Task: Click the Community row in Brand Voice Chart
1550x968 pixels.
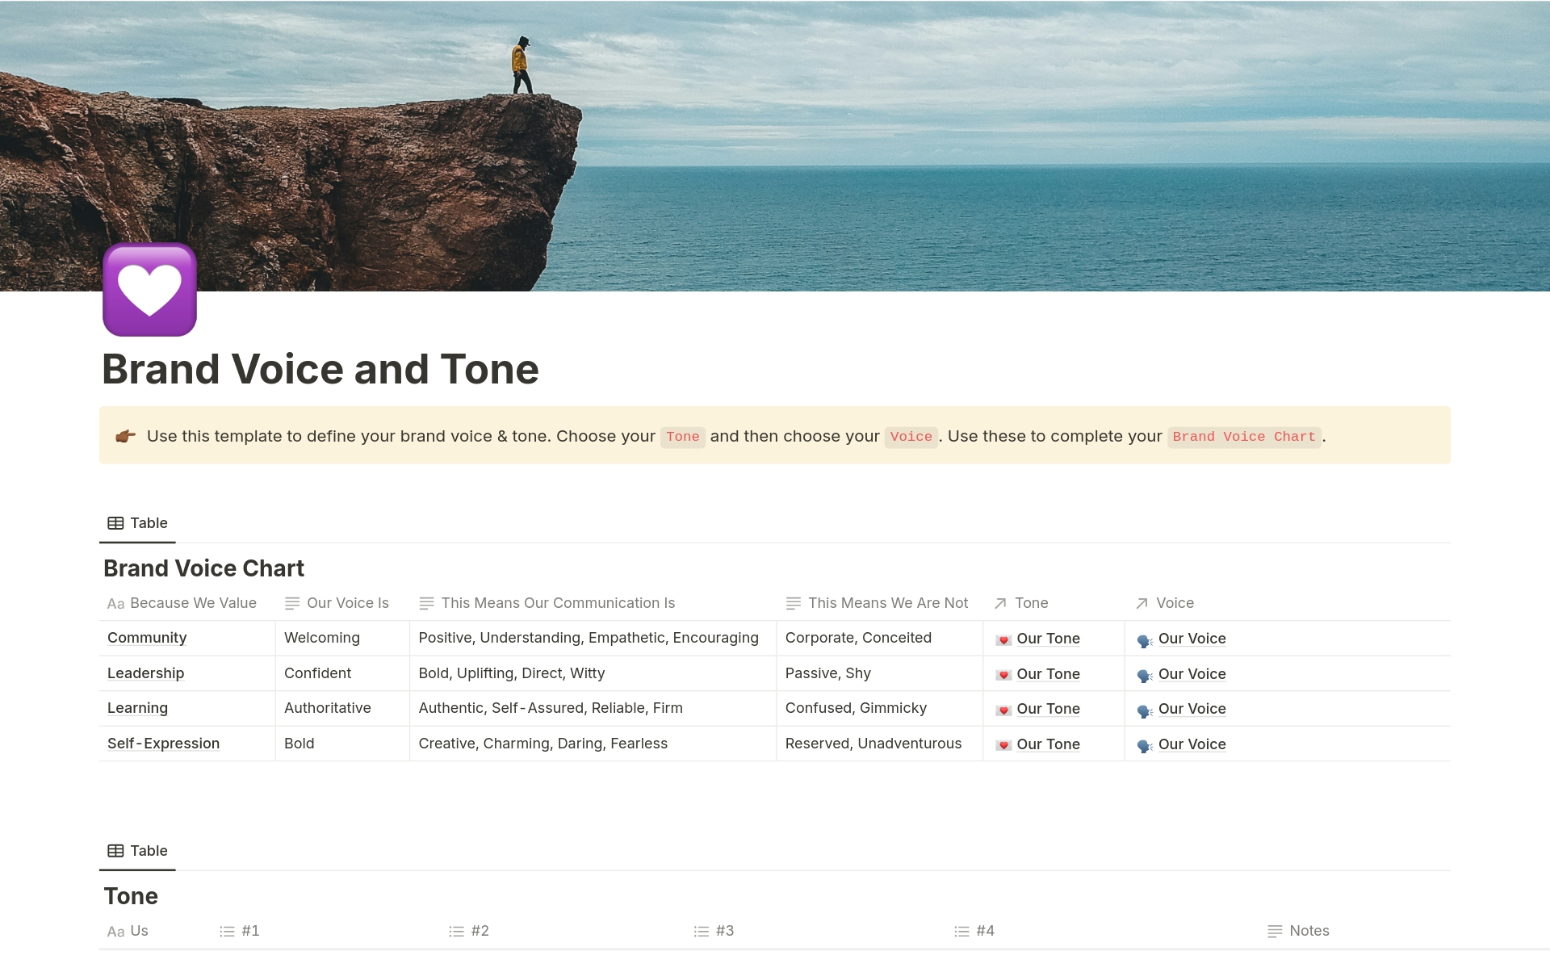Action: tap(146, 638)
